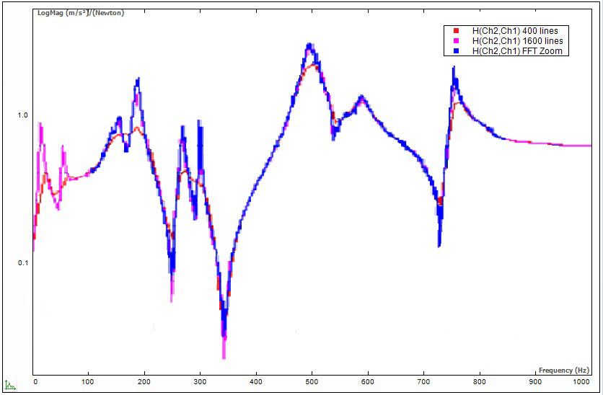Click the 0.1 tick label on Y-axis
Image resolution: width=603 pixels, height=395 pixels.
click(x=22, y=262)
